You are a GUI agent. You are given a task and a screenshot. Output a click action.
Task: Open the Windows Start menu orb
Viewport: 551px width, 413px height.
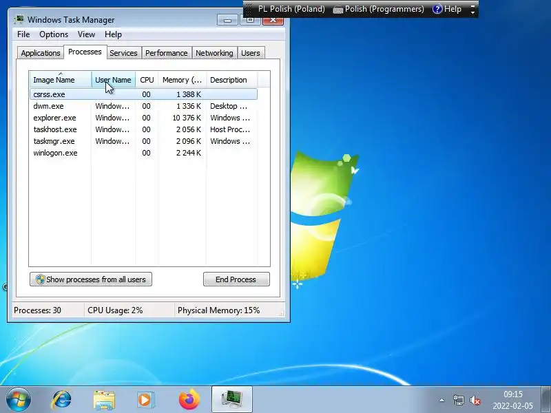pyautogui.click(x=19, y=400)
